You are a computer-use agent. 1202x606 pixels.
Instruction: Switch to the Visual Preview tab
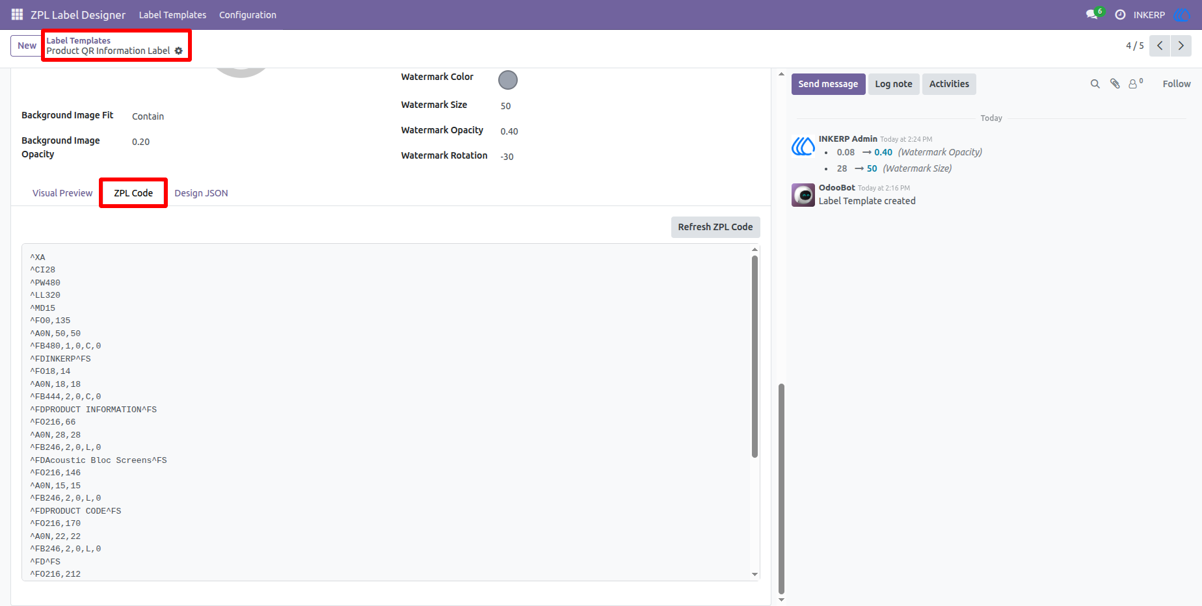point(62,193)
